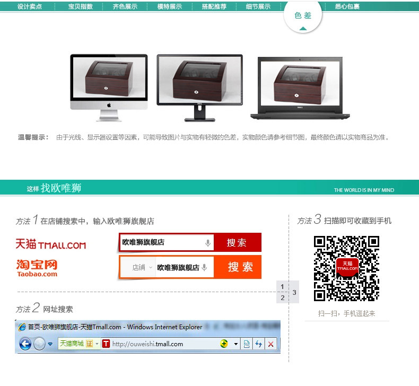The image size is (419, 386).
Task: Open the 设计卖点 tab
Action: point(30,6)
